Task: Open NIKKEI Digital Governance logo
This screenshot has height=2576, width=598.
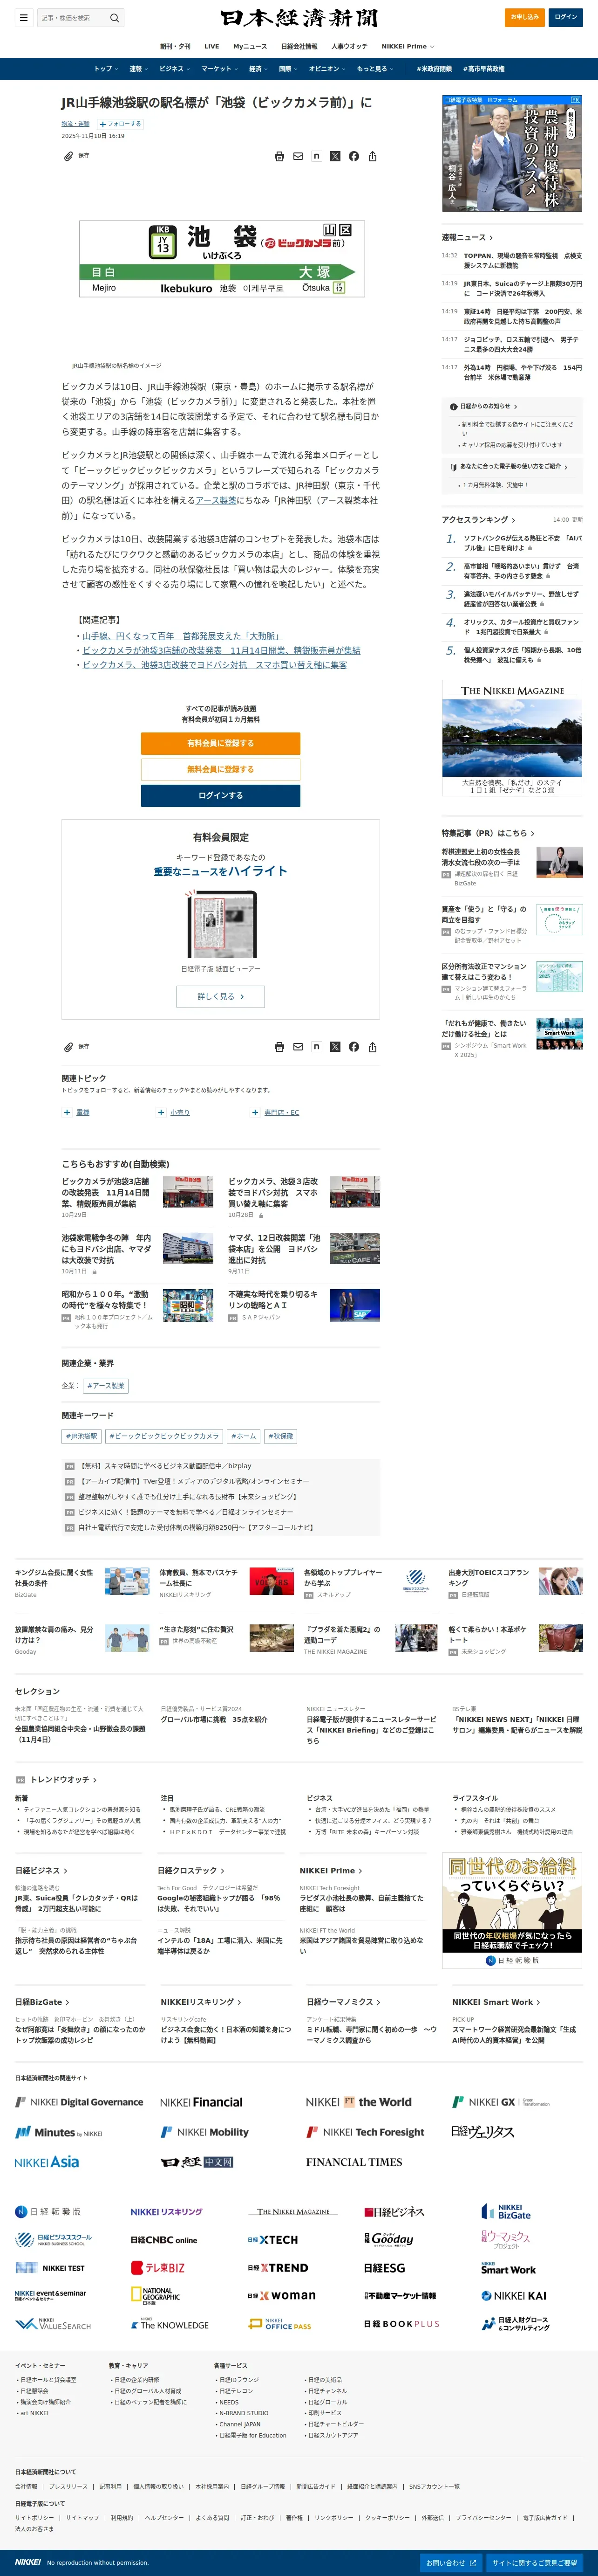Action: coord(79,2102)
